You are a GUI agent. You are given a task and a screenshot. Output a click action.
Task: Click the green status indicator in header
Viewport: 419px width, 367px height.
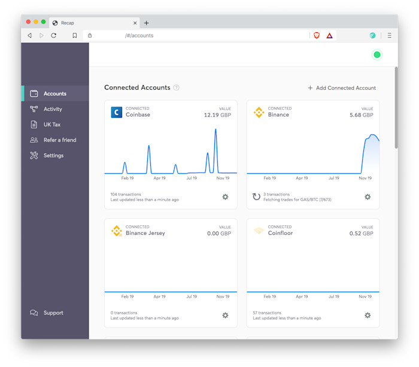click(377, 55)
